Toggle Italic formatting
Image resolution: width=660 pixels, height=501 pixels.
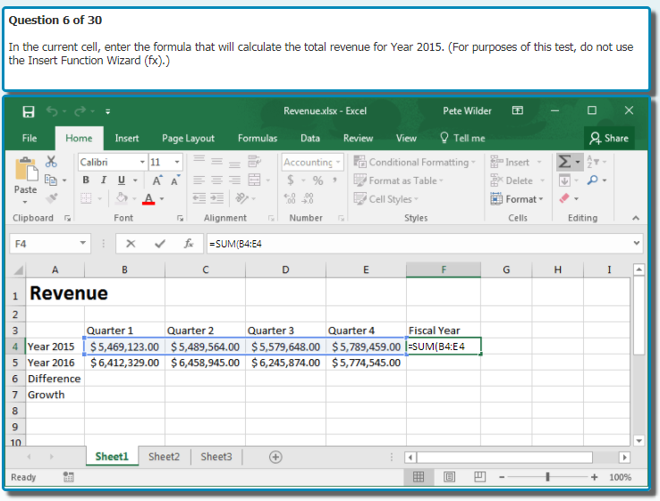click(x=104, y=180)
